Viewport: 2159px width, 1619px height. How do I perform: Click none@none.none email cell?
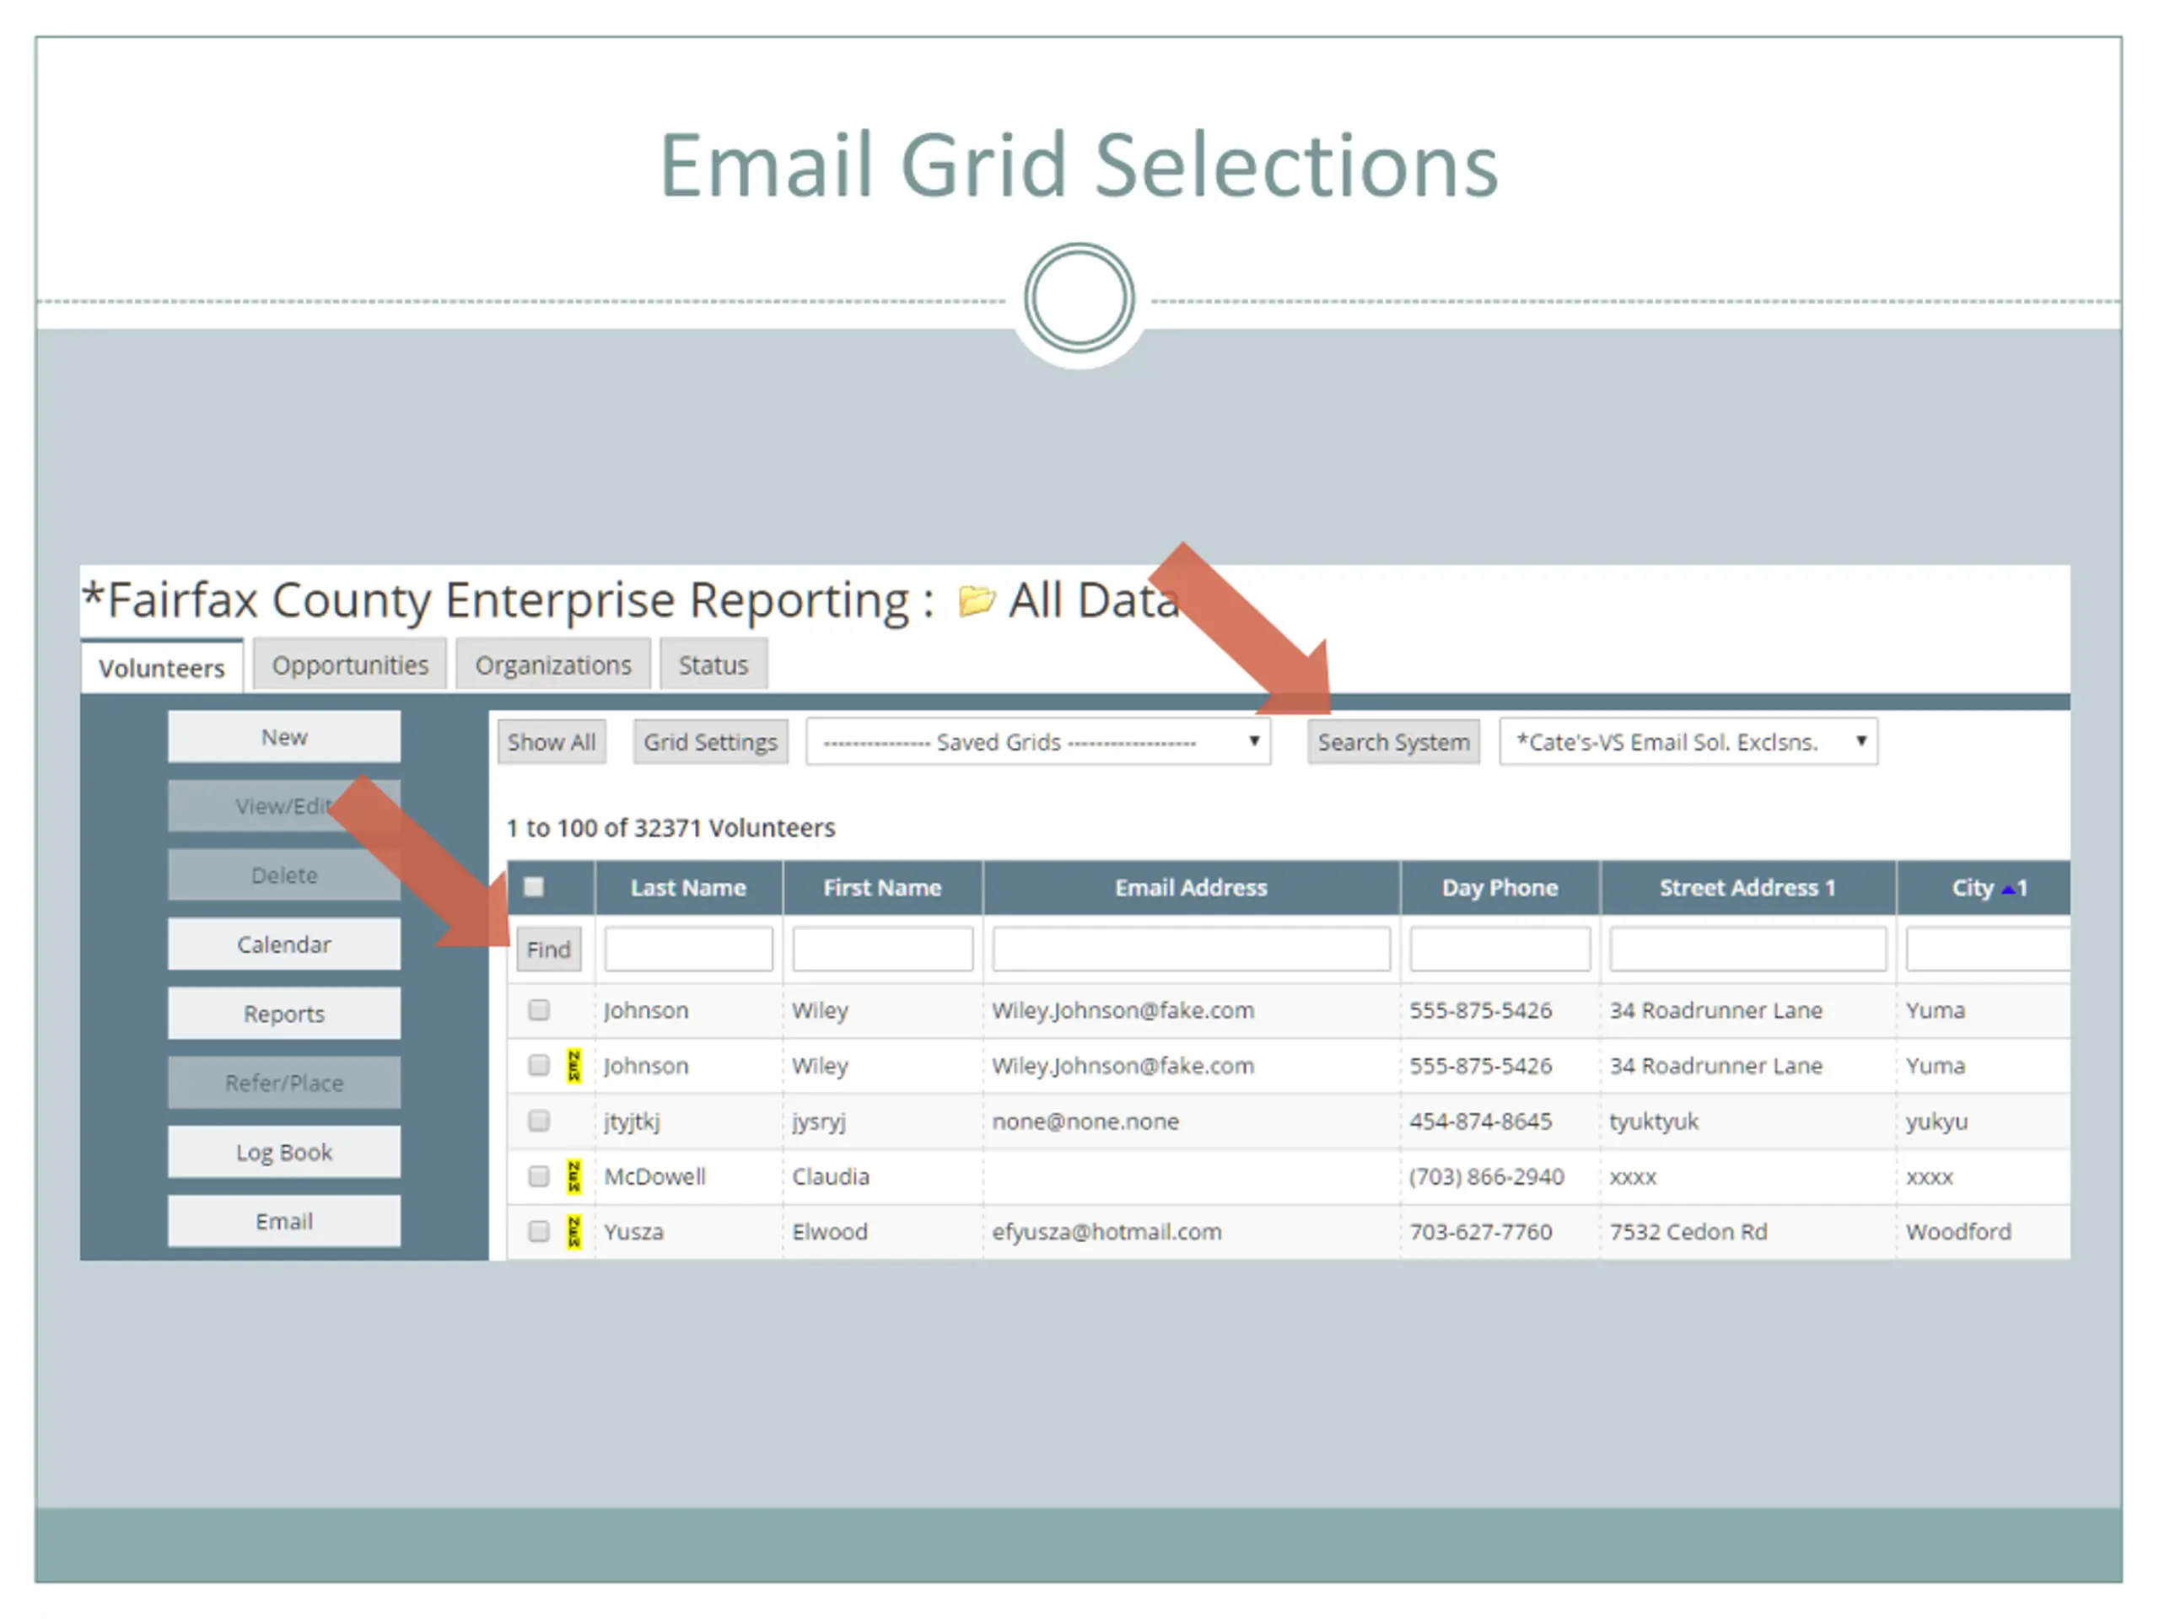1085,1121
